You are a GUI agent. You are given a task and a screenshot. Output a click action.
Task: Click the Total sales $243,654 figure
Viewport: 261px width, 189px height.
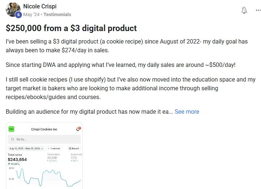[x=17, y=159]
